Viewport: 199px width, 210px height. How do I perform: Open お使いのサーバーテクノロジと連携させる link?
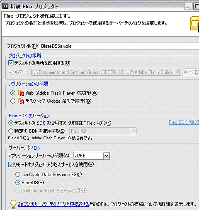[x=54, y=204]
